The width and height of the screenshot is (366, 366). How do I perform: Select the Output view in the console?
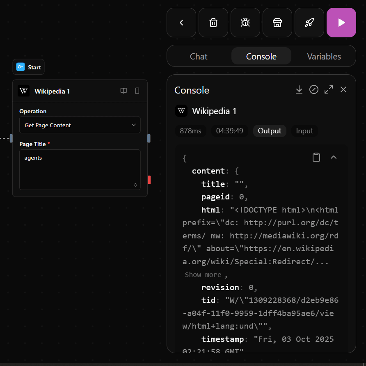point(270,131)
